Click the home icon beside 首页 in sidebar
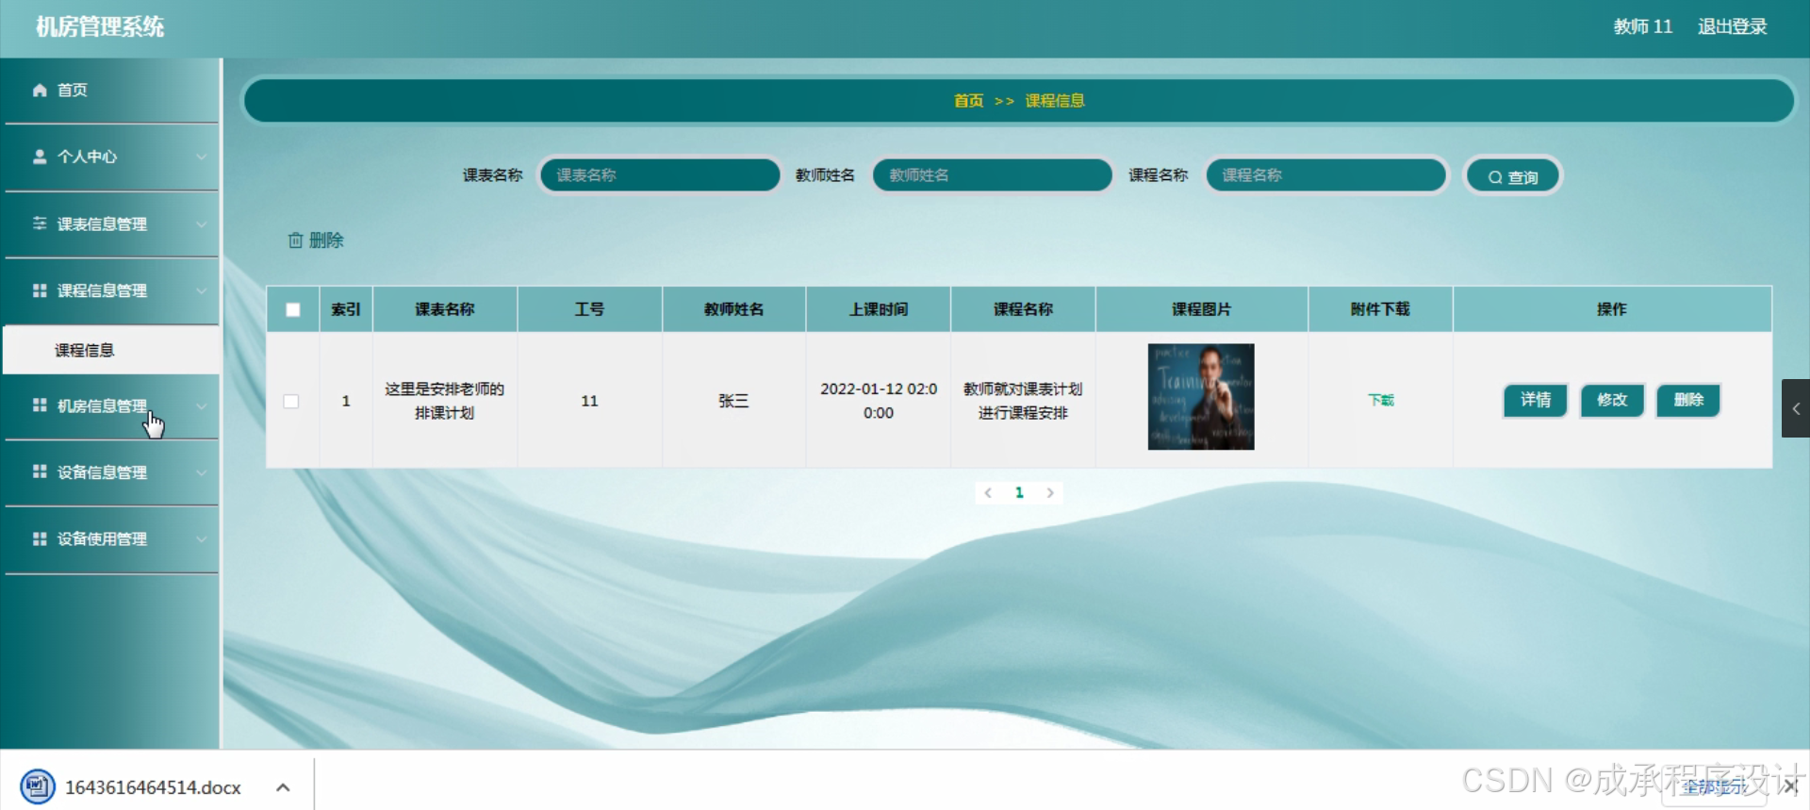Viewport: 1810px width, 810px height. tap(40, 91)
